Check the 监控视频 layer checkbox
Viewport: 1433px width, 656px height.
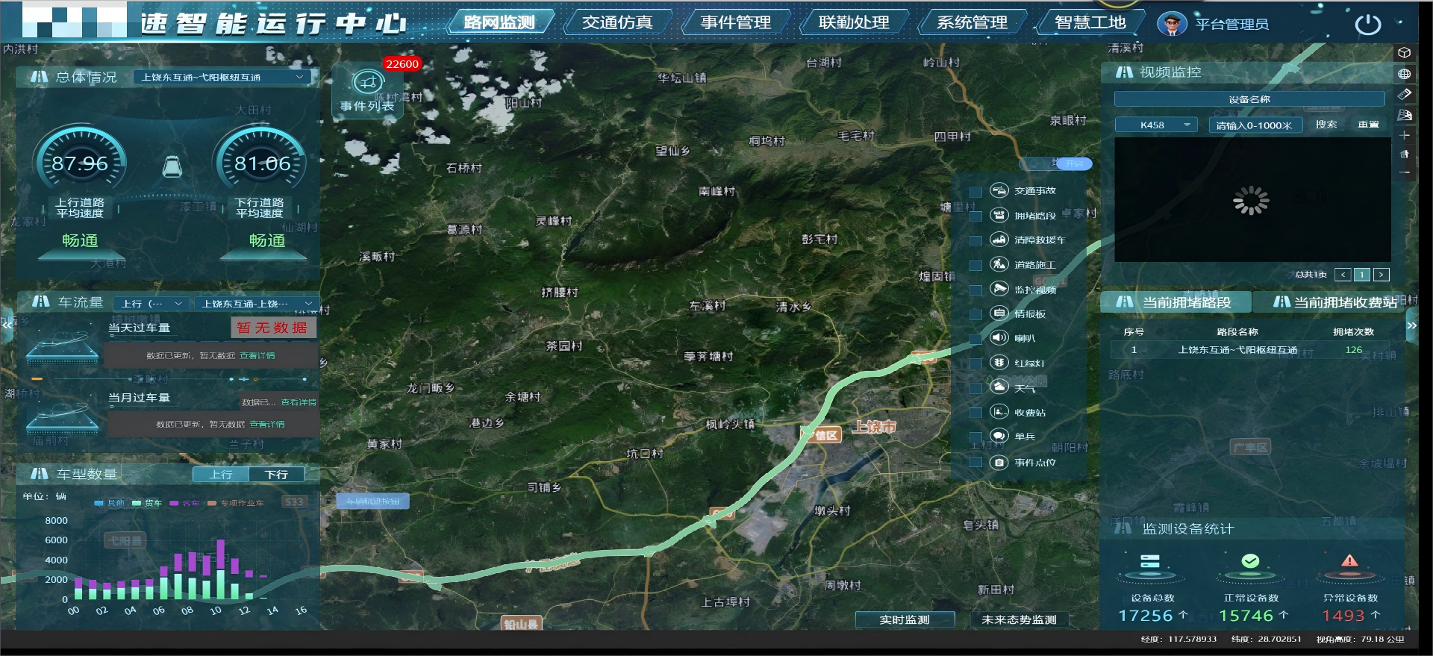(x=975, y=290)
